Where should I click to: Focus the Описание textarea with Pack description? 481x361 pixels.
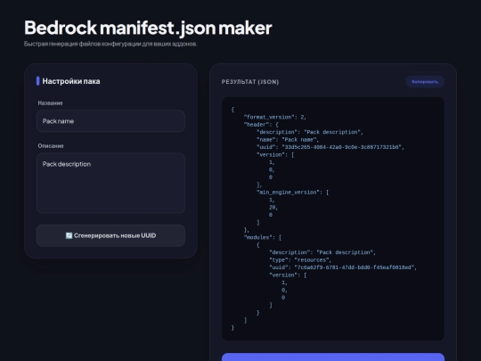coord(110,183)
